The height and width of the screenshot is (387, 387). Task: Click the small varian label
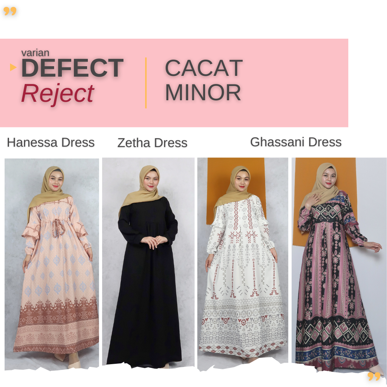coord(35,53)
